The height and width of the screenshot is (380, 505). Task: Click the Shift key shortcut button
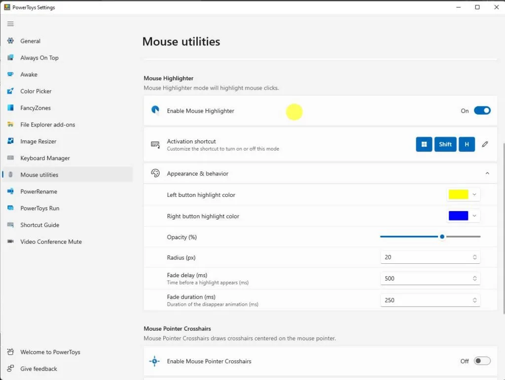pyautogui.click(x=445, y=144)
